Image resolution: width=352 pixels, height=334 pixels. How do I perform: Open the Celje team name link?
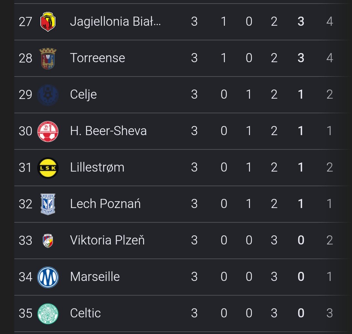pyautogui.click(x=83, y=94)
